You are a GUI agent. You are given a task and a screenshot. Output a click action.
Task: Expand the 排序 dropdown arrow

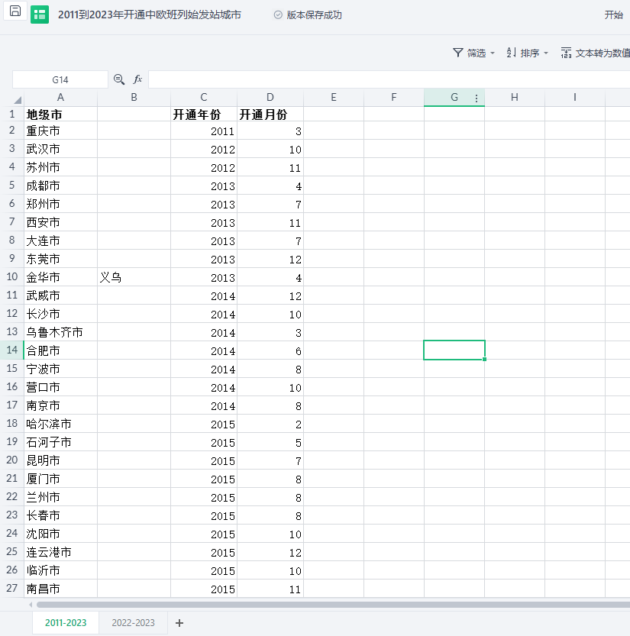(x=546, y=53)
